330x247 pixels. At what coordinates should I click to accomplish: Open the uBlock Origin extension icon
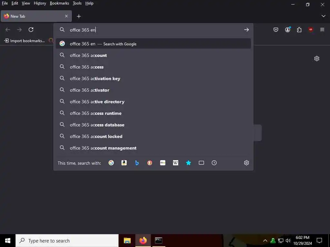click(x=311, y=30)
